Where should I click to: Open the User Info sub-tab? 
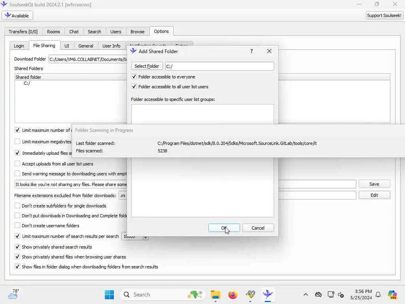click(111, 46)
